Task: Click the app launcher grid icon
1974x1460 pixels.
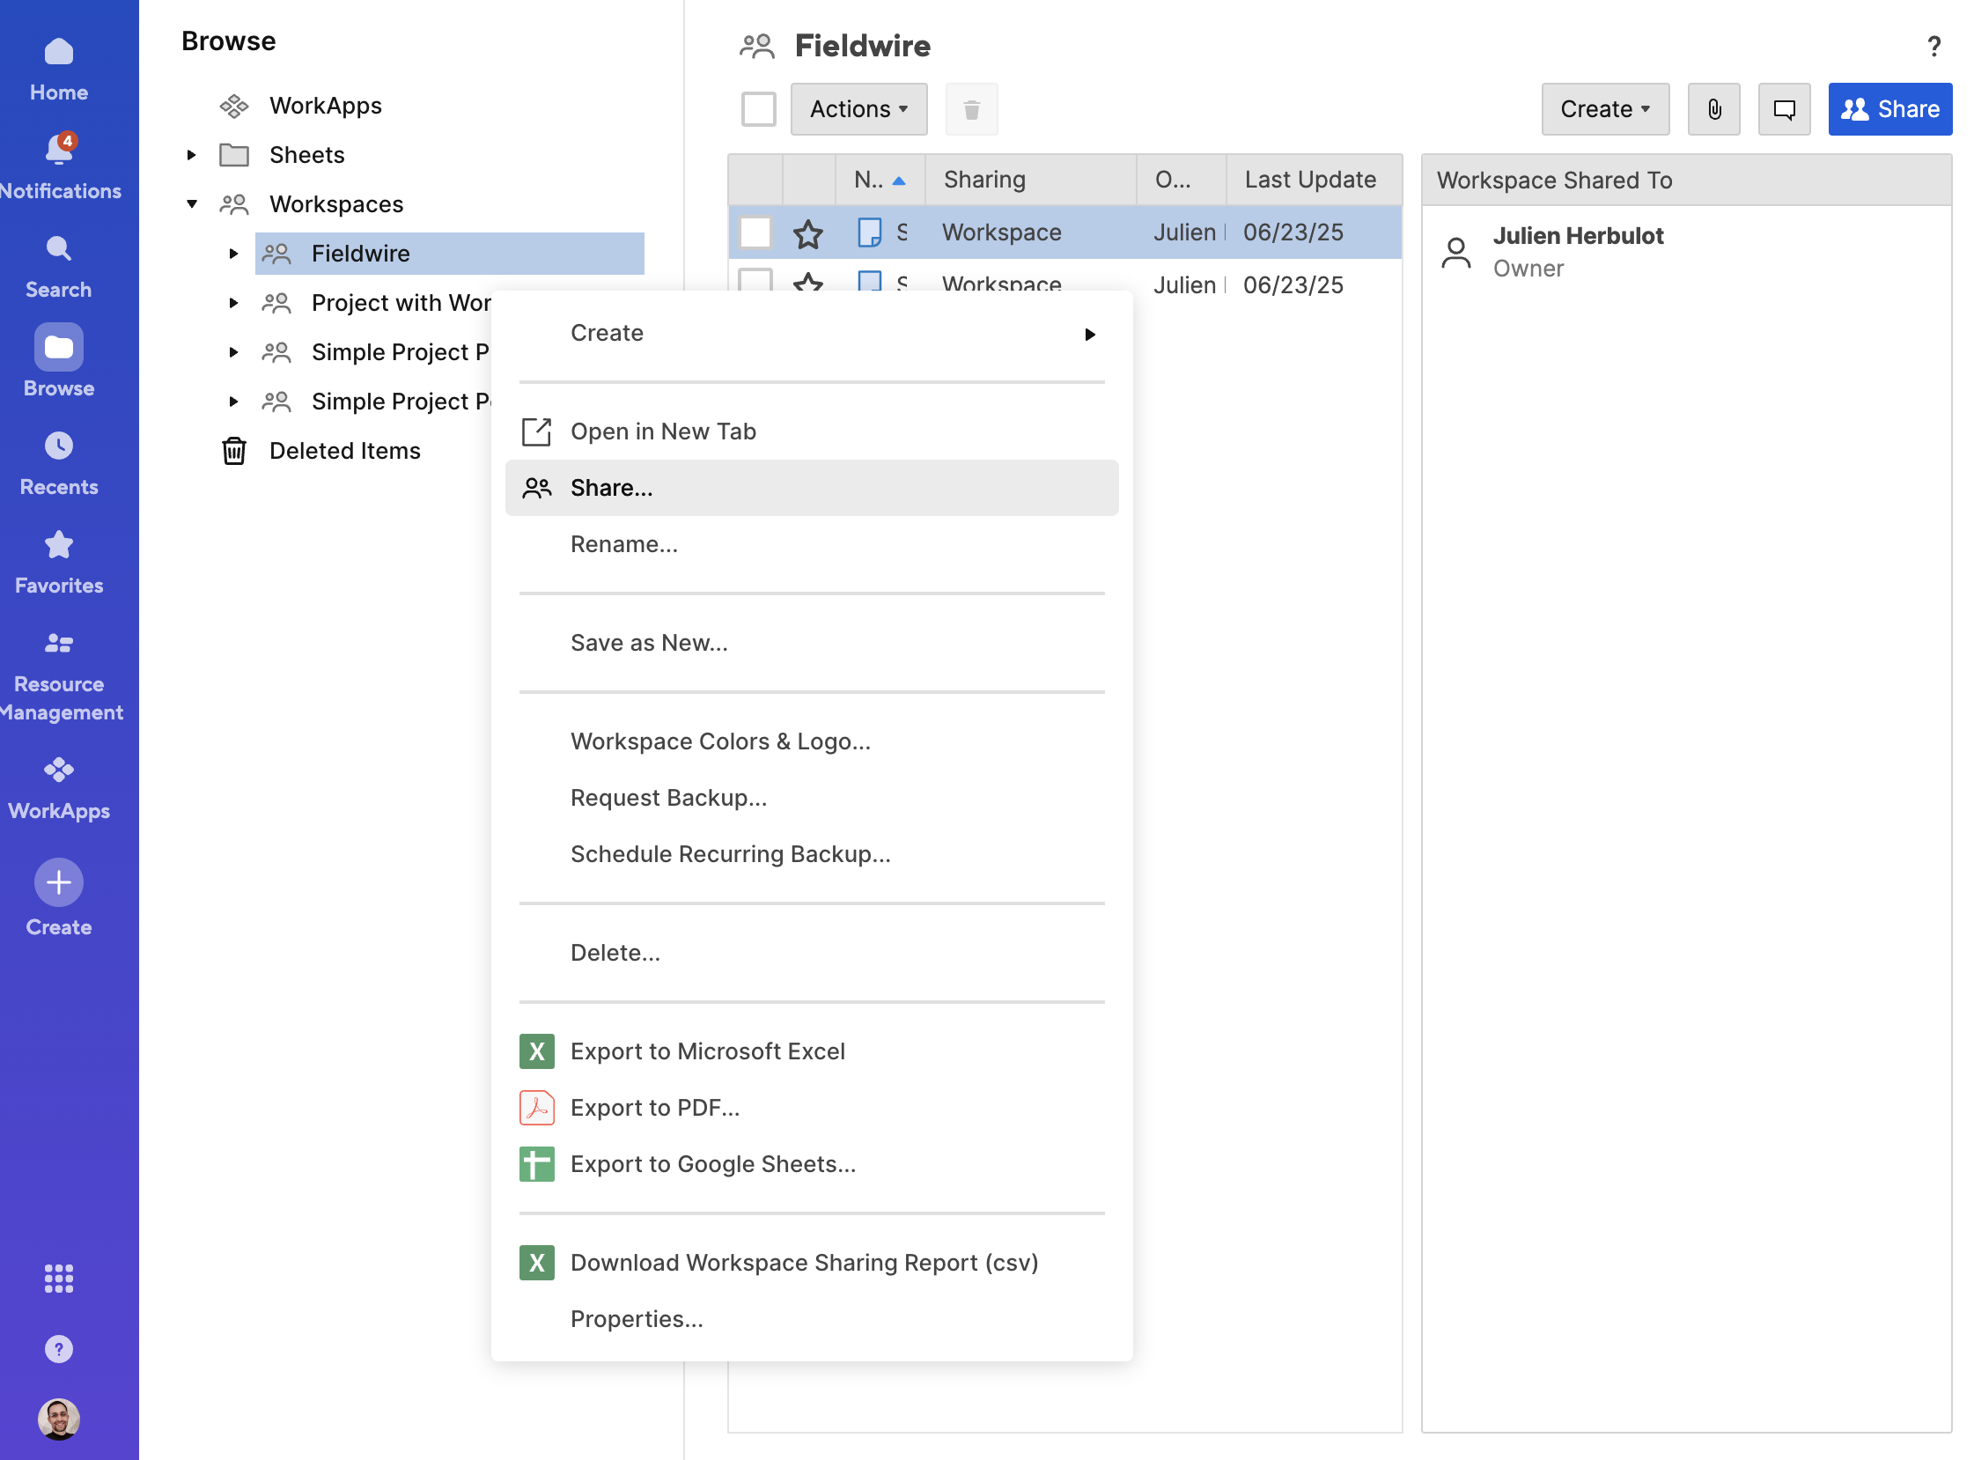Action: click(x=58, y=1278)
